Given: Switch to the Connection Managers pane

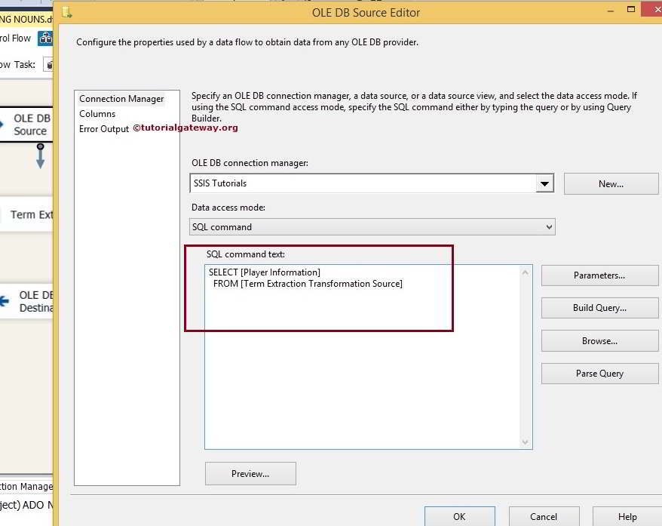Looking at the screenshot, I should click(25, 486).
